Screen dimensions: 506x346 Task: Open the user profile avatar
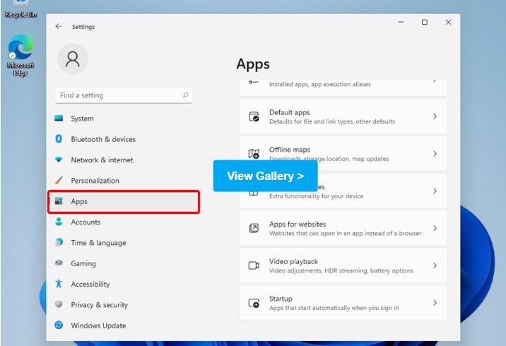coord(73,59)
